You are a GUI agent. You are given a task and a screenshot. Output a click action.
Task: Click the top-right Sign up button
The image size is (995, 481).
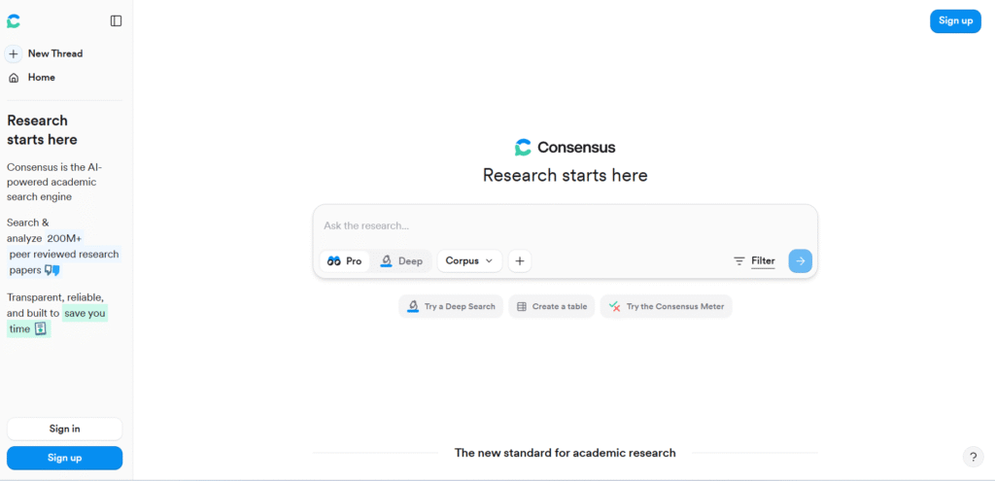click(955, 21)
